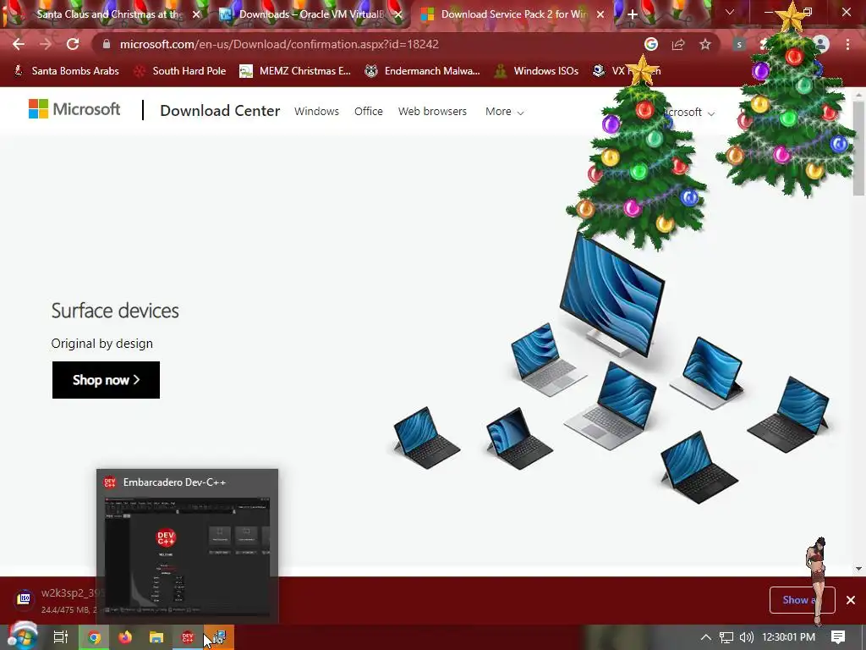866x650 pixels.
Task: Click the page vertical scrollbar thumb
Action: click(x=858, y=147)
